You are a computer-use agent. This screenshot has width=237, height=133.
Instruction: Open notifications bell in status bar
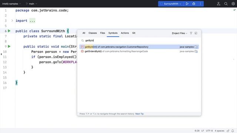pyautogui.click(x=233, y=131)
